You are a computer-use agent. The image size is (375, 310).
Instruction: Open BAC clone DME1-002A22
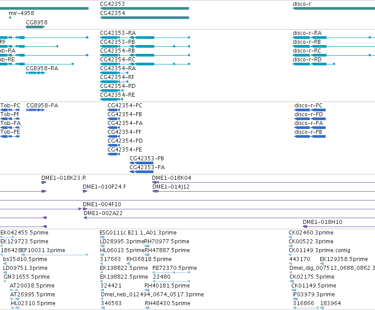pos(103,213)
